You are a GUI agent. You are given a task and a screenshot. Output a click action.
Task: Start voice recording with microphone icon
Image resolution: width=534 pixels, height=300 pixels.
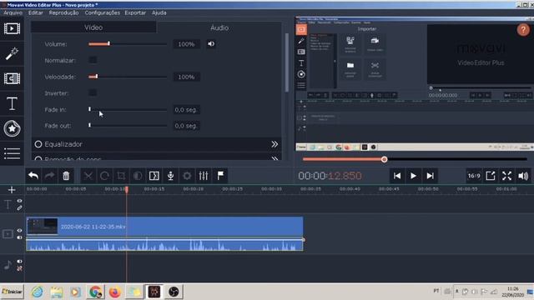click(x=170, y=176)
